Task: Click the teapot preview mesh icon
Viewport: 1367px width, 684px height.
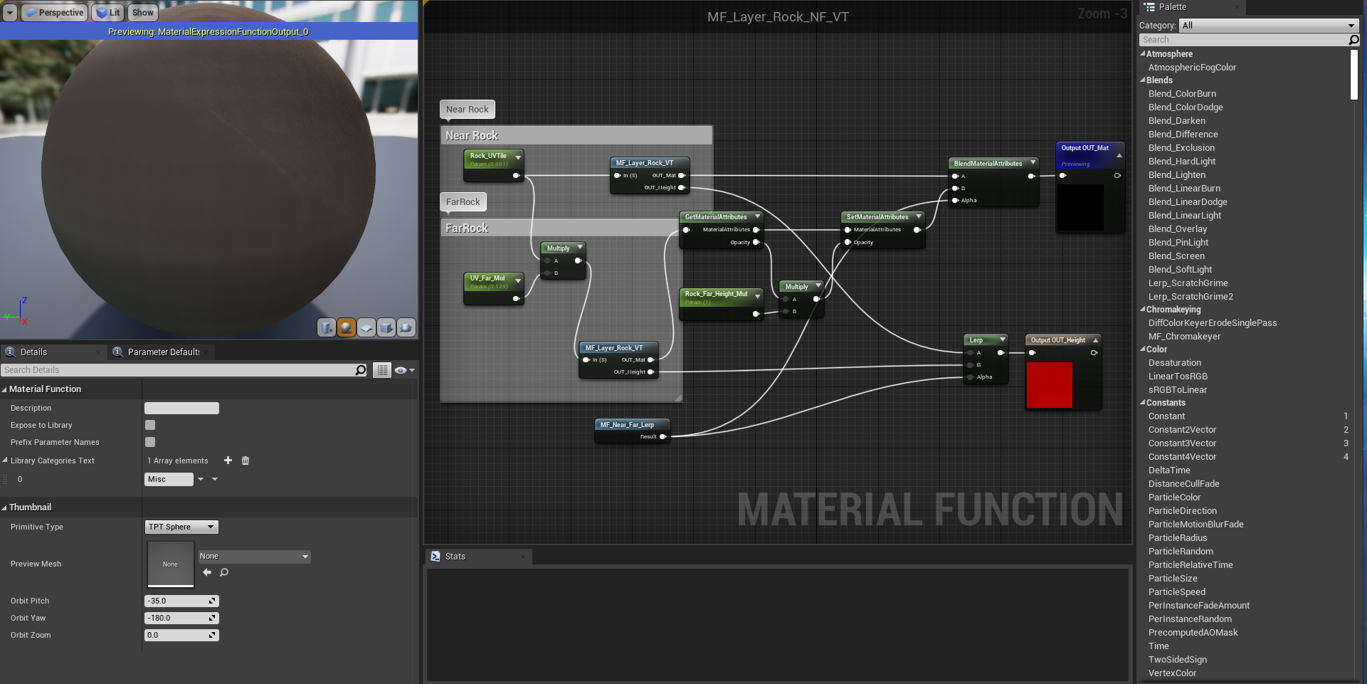Action: pyautogui.click(x=406, y=327)
